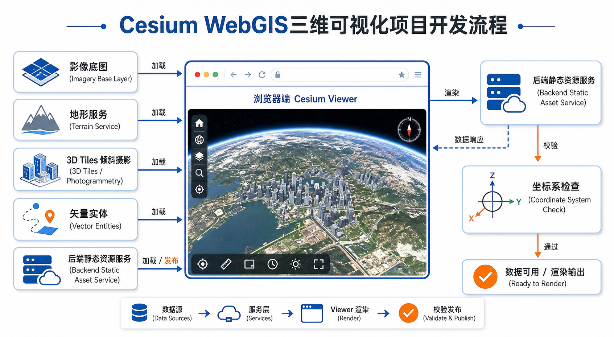Click the 校验 label

pos(551,145)
